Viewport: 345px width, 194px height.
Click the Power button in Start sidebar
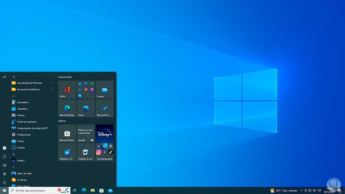click(x=4, y=183)
